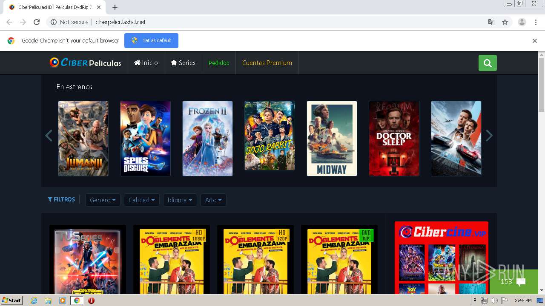This screenshot has height=306, width=545.
Task: Open the Spies in Disguise poster
Action: [x=145, y=138]
